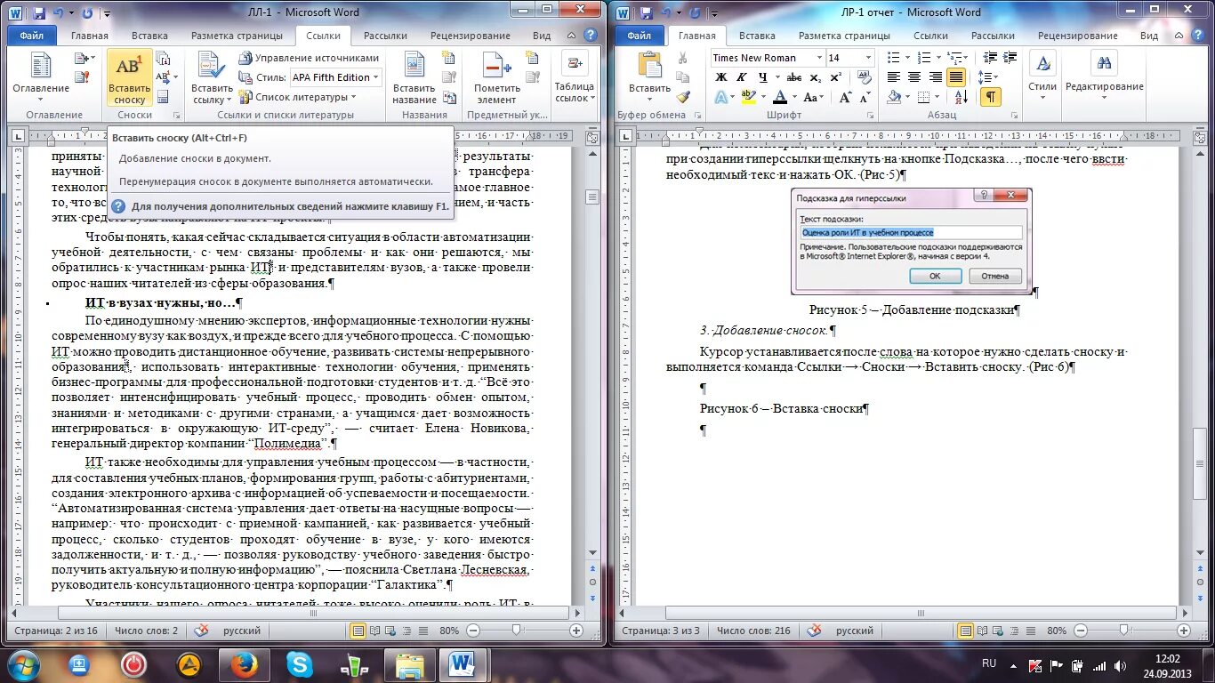This screenshot has width=1215, height=683.
Task: Click Sort А-Я icon in ЛР-1 отчет
Action: (x=962, y=97)
